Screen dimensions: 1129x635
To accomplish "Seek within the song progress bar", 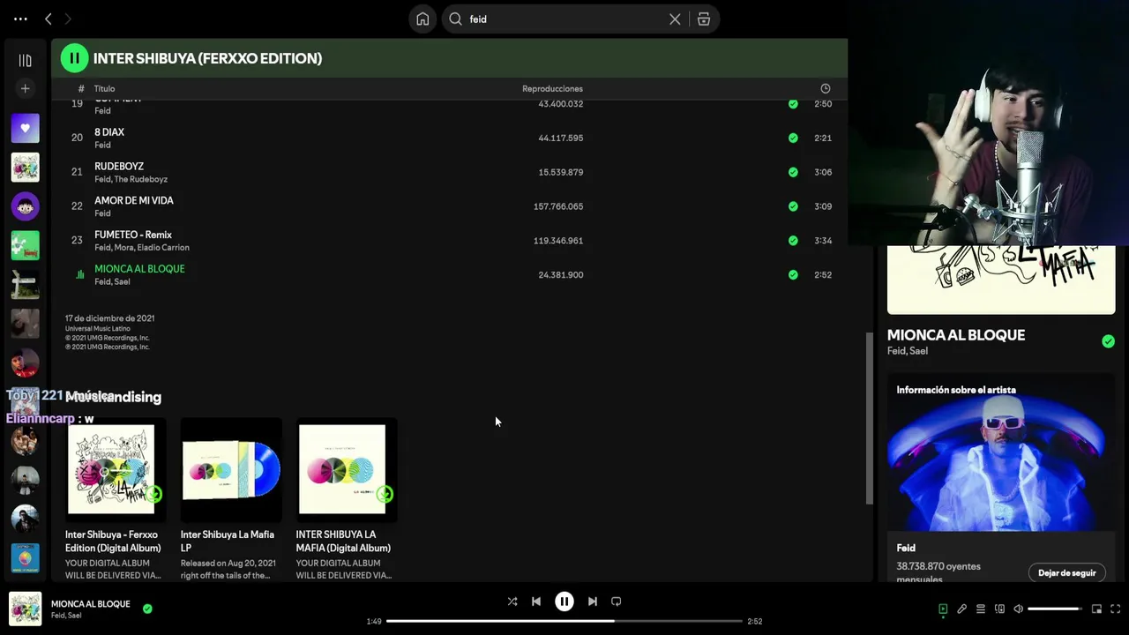I will [564, 621].
